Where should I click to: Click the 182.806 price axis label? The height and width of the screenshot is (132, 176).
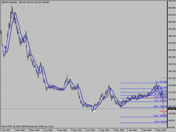(x=172, y=99)
